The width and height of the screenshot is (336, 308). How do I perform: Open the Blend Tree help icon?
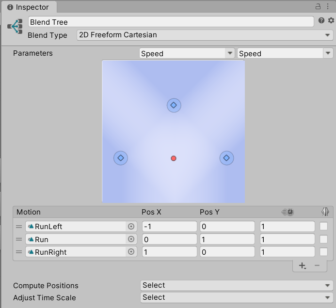point(321,20)
